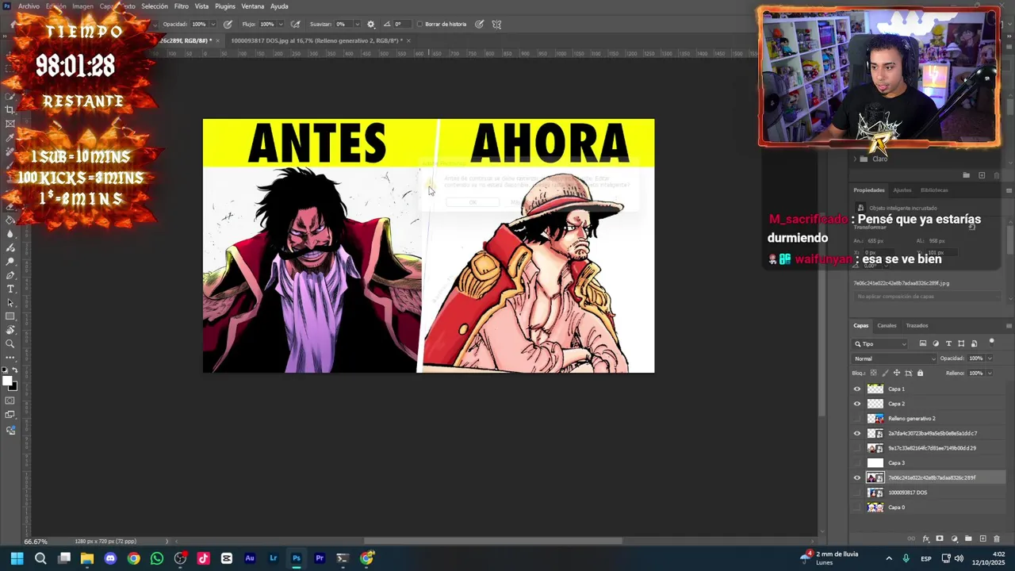Create a new layer plus icon
Viewport: 1015px width, 571px height.
pyautogui.click(x=982, y=539)
